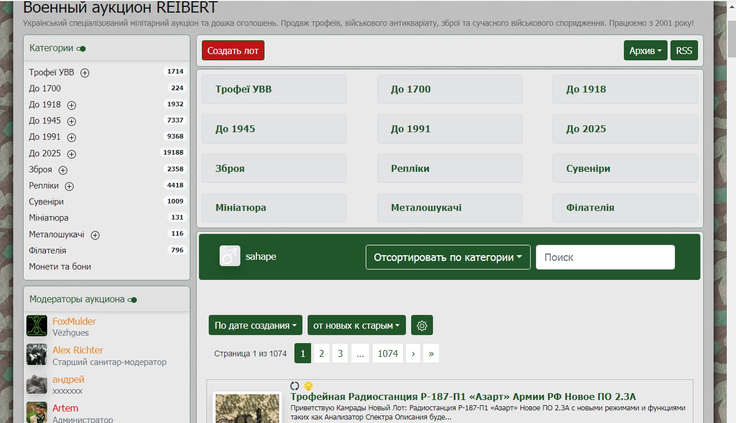Image resolution: width=736 pixels, height=423 pixels.
Task: Select the Металошукачі category tile
Action: tap(450, 208)
